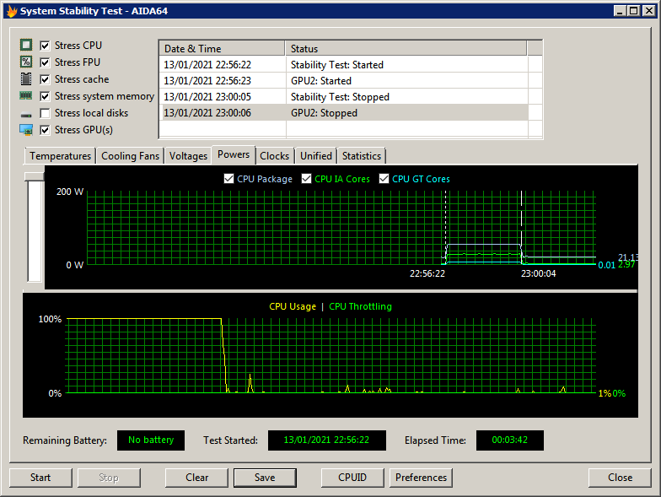661x497 pixels.
Task: Click the Clear button
Action: point(197,478)
